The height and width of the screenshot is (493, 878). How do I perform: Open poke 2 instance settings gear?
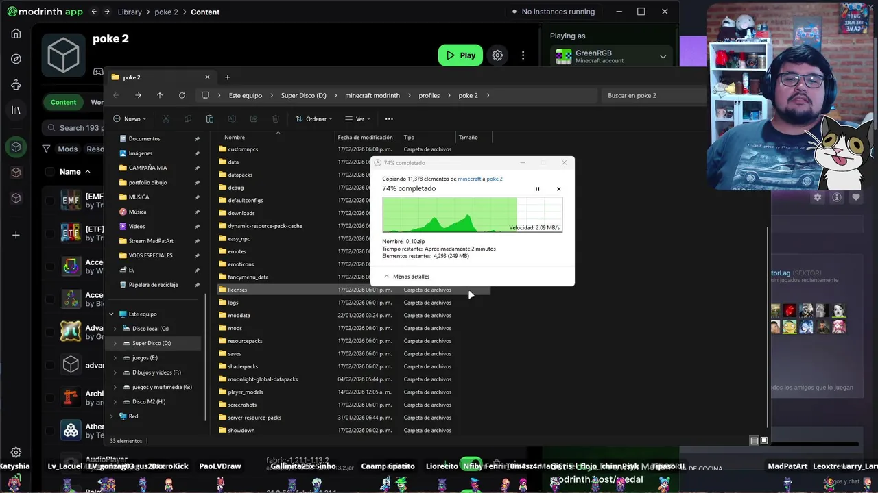[497, 55]
